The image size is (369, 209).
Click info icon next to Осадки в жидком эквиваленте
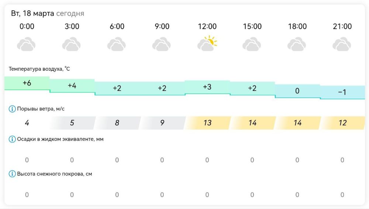(12, 139)
